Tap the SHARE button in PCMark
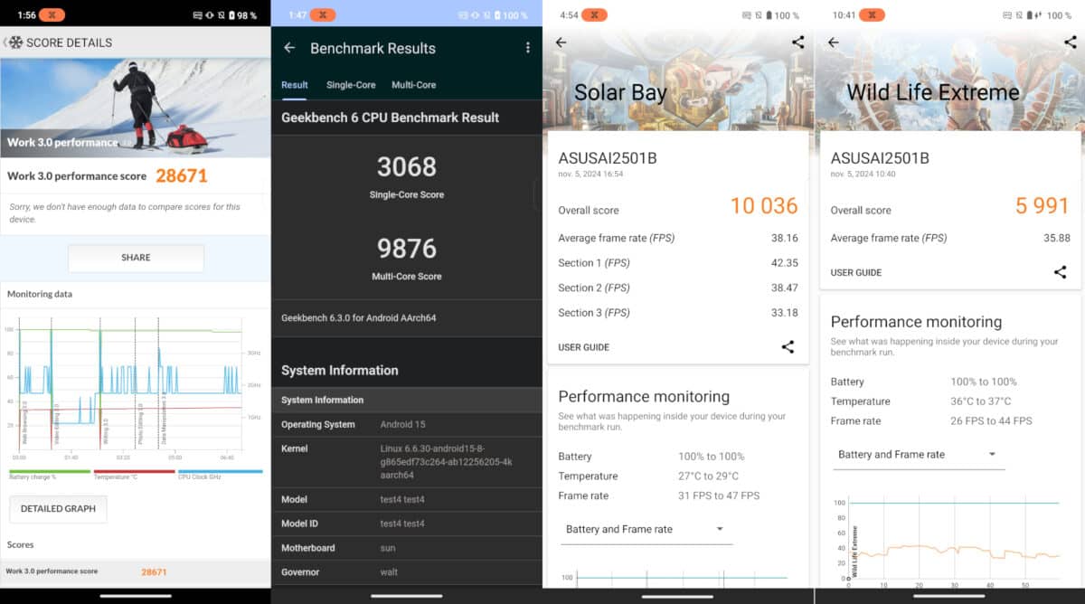Image resolution: width=1085 pixels, height=604 pixels. [x=136, y=258]
